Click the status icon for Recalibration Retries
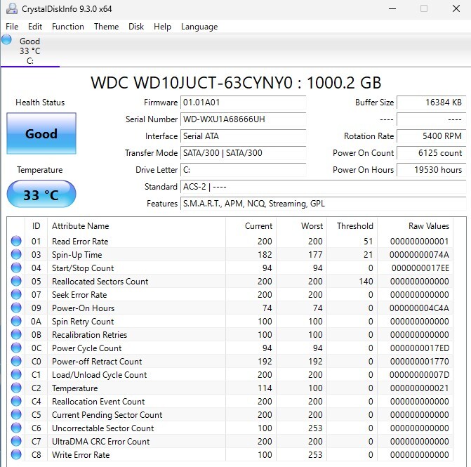This screenshot has height=467, width=471. [x=16, y=334]
